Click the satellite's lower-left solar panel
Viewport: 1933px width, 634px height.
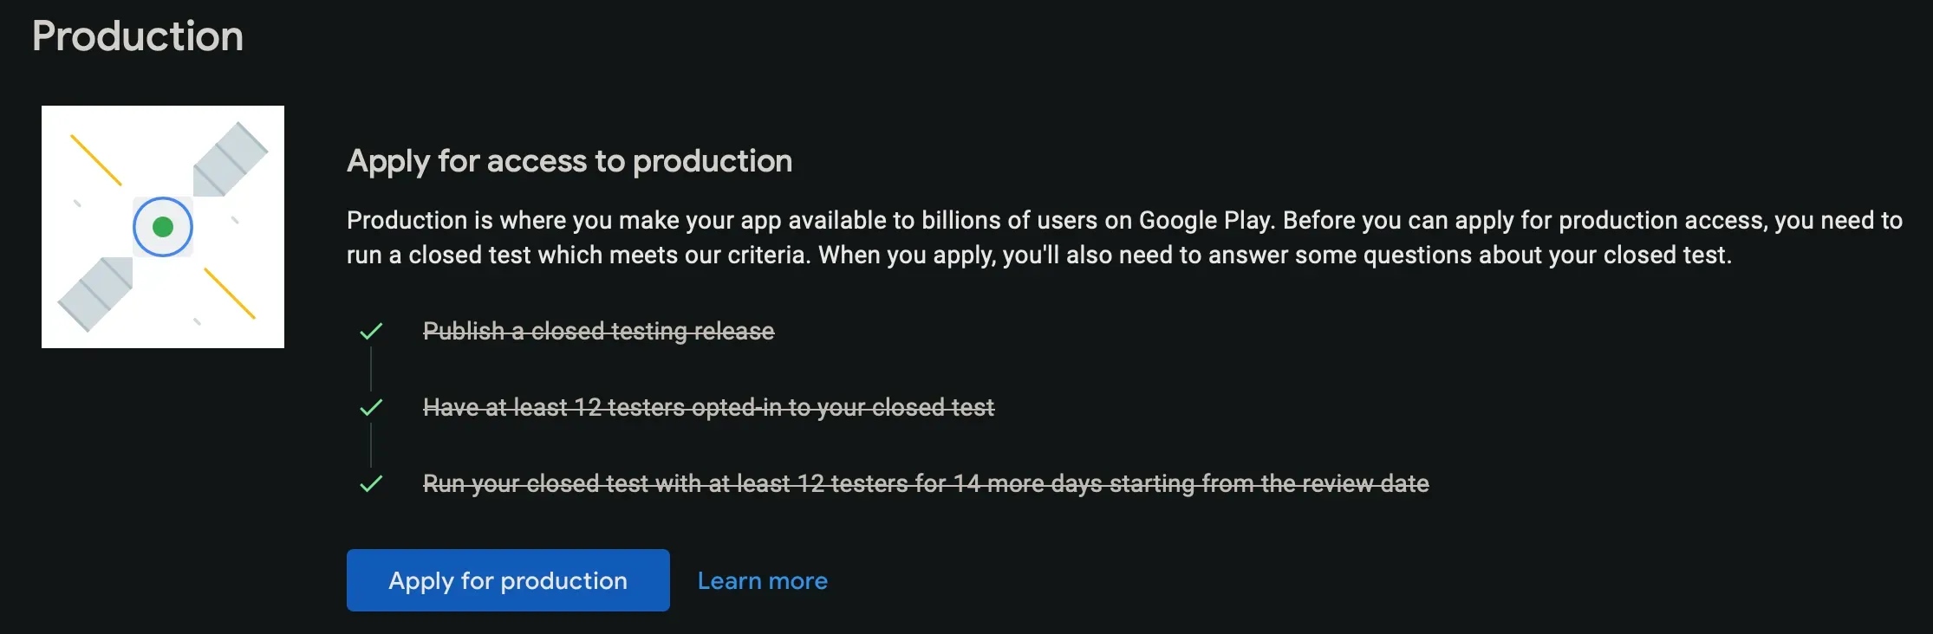tap(95, 294)
